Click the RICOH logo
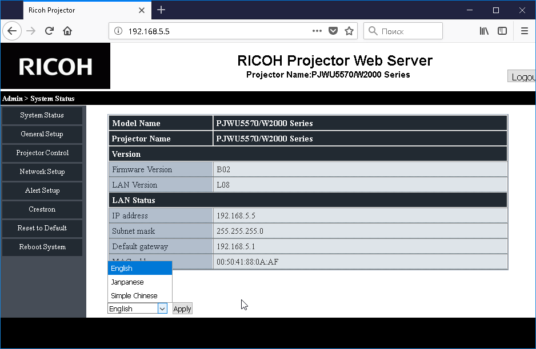This screenshot has width=536, height=349. click(55, 66)
